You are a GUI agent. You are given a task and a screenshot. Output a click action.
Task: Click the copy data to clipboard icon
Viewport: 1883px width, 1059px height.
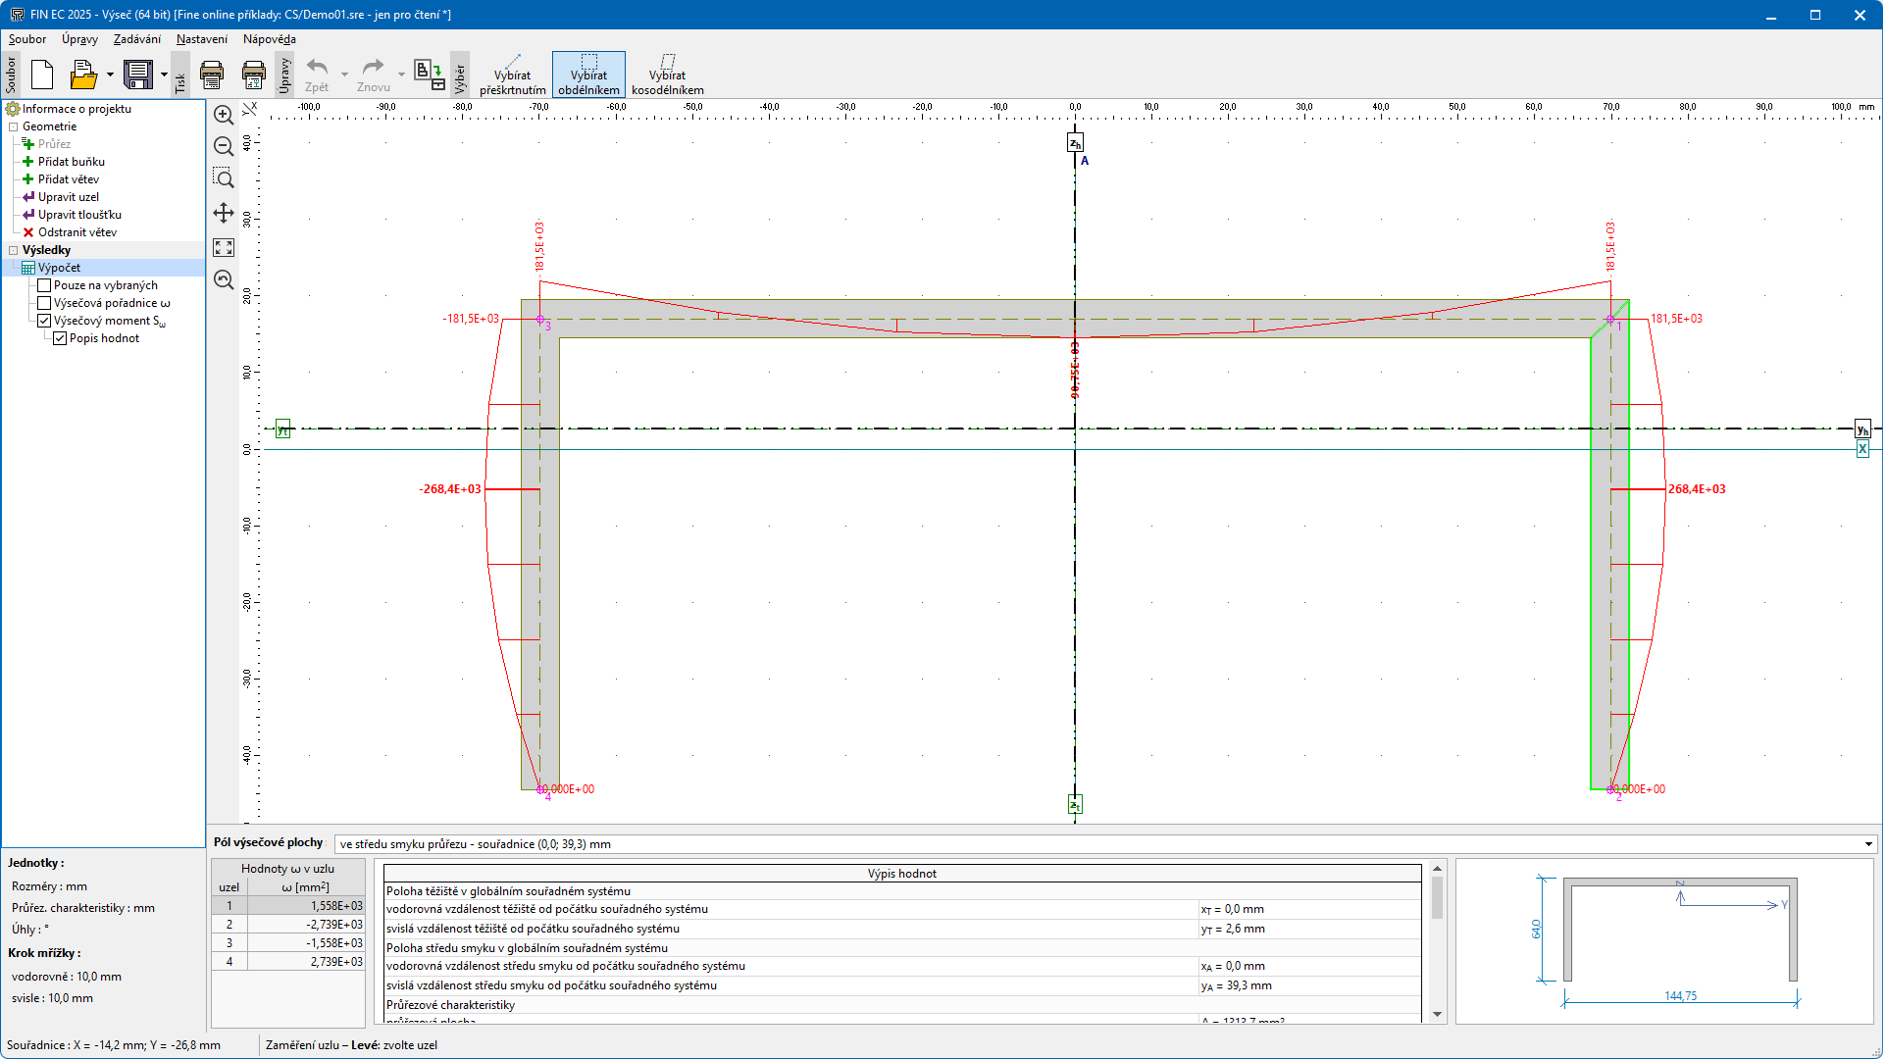click(x=429, y=75)
